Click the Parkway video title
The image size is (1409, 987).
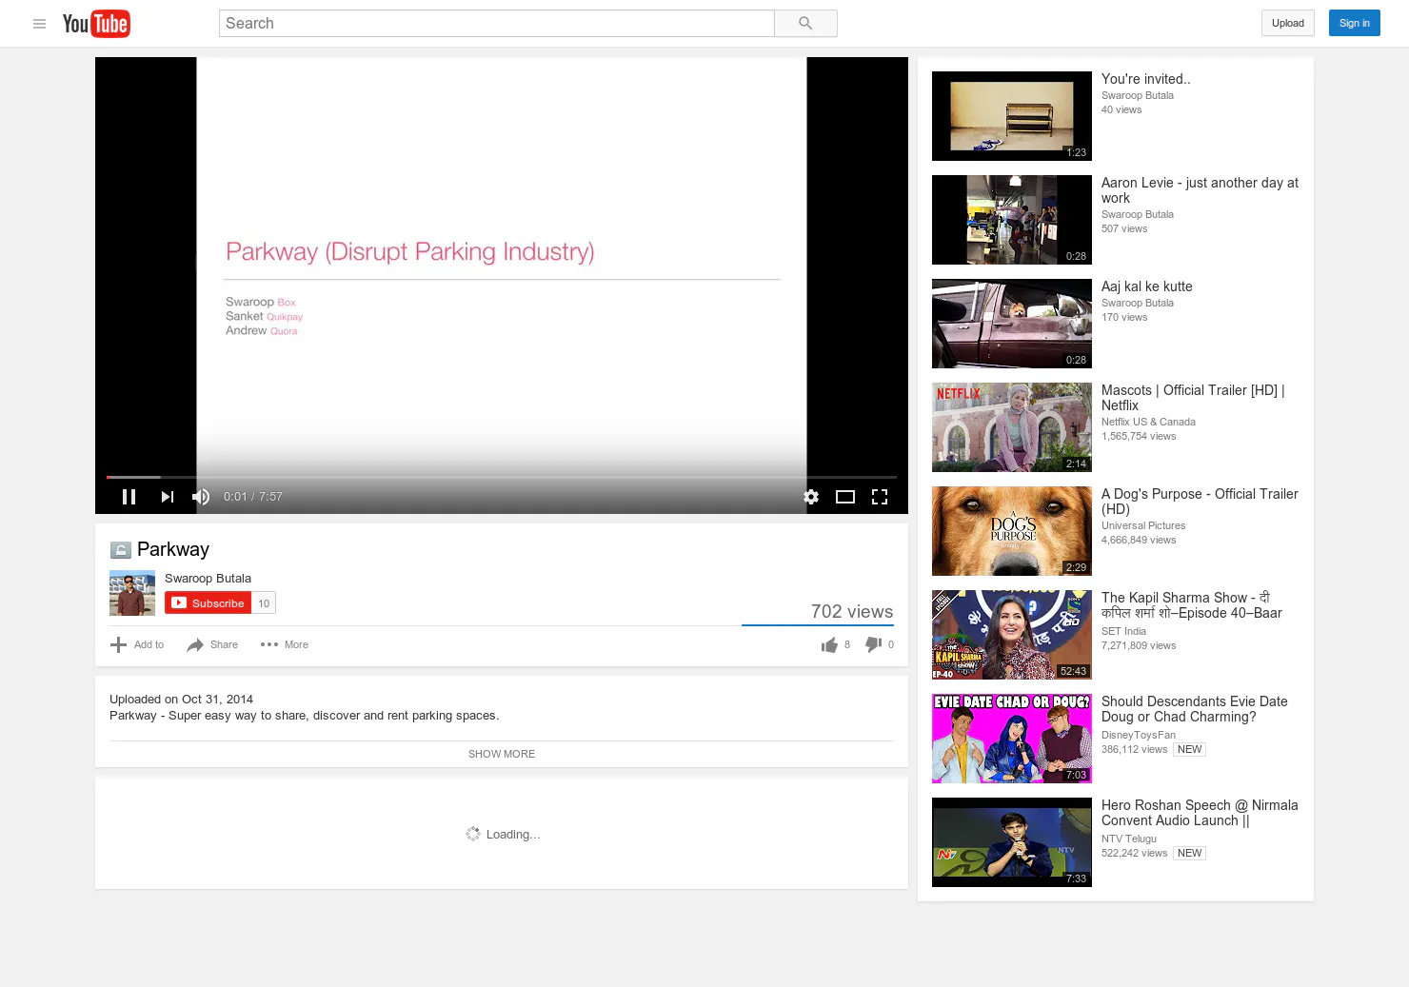[x=173, y=549]
